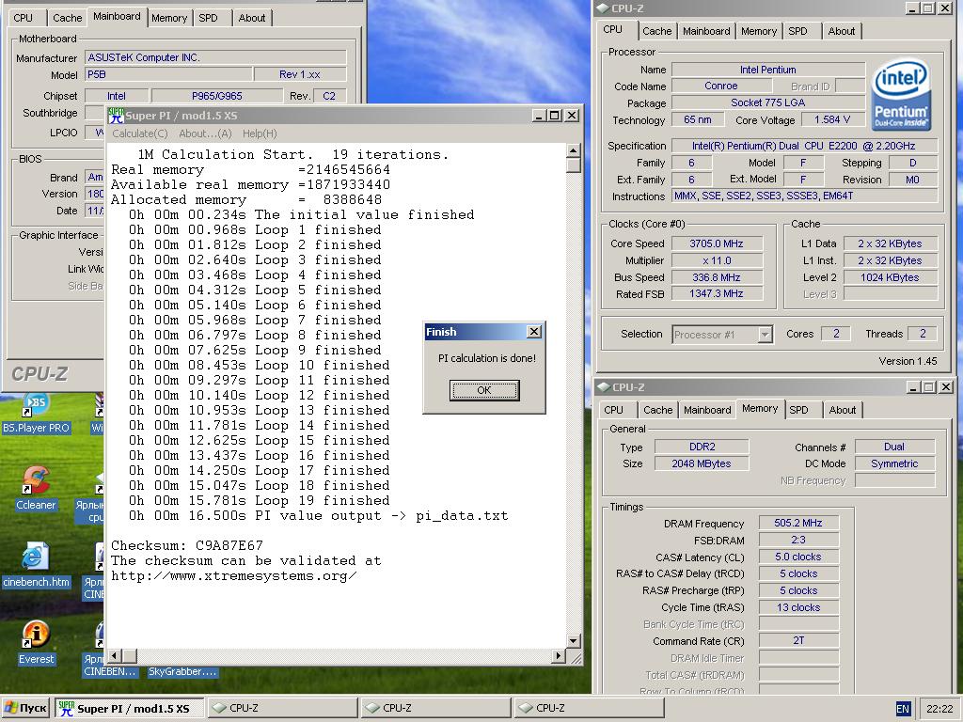Select CPU tab in top-right CPU-Z window
Screen dimensions: 963x722
pyautogui.click(x=612, y=29)
